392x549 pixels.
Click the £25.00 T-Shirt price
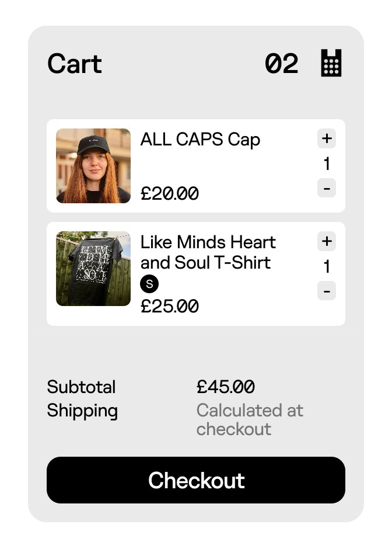pos(170,306)
